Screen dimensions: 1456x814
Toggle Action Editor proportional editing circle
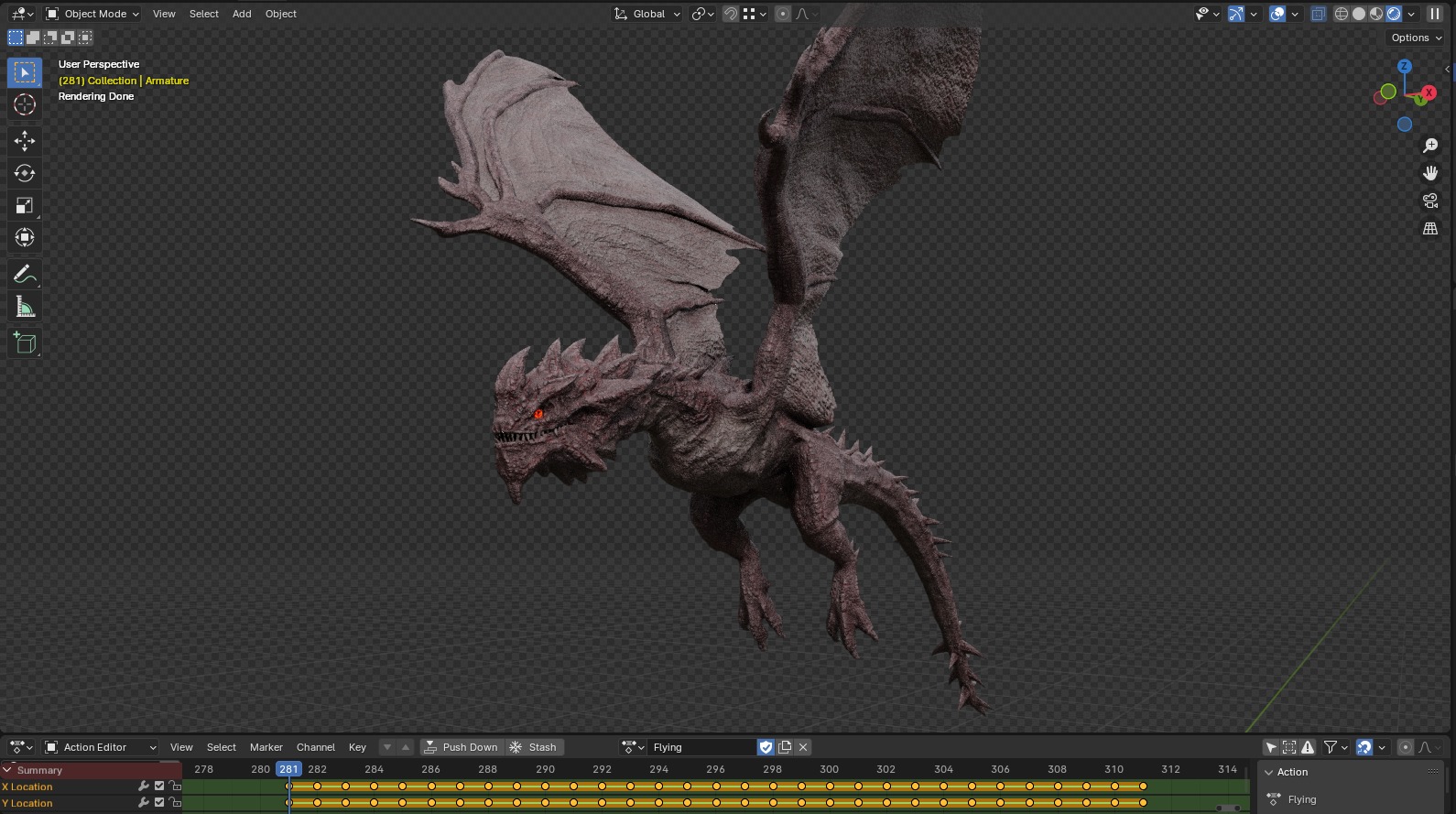tap(1406, 747)
